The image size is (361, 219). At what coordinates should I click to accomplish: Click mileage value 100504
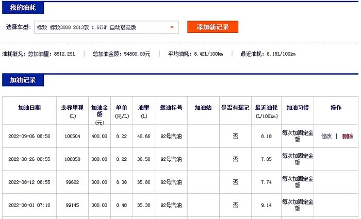pos(72,136)
